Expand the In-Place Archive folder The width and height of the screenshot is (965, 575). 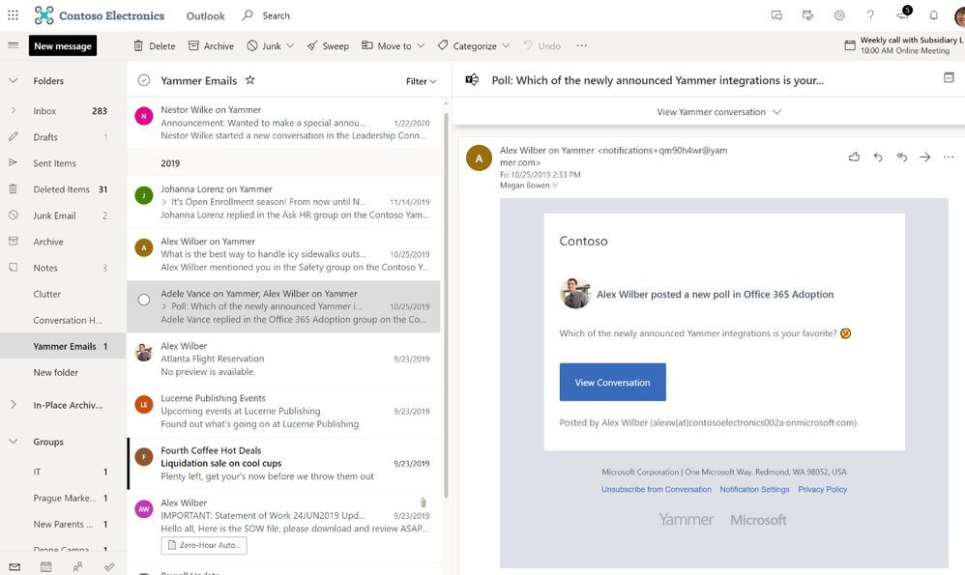pyautogui.click(x=13, y=405)
